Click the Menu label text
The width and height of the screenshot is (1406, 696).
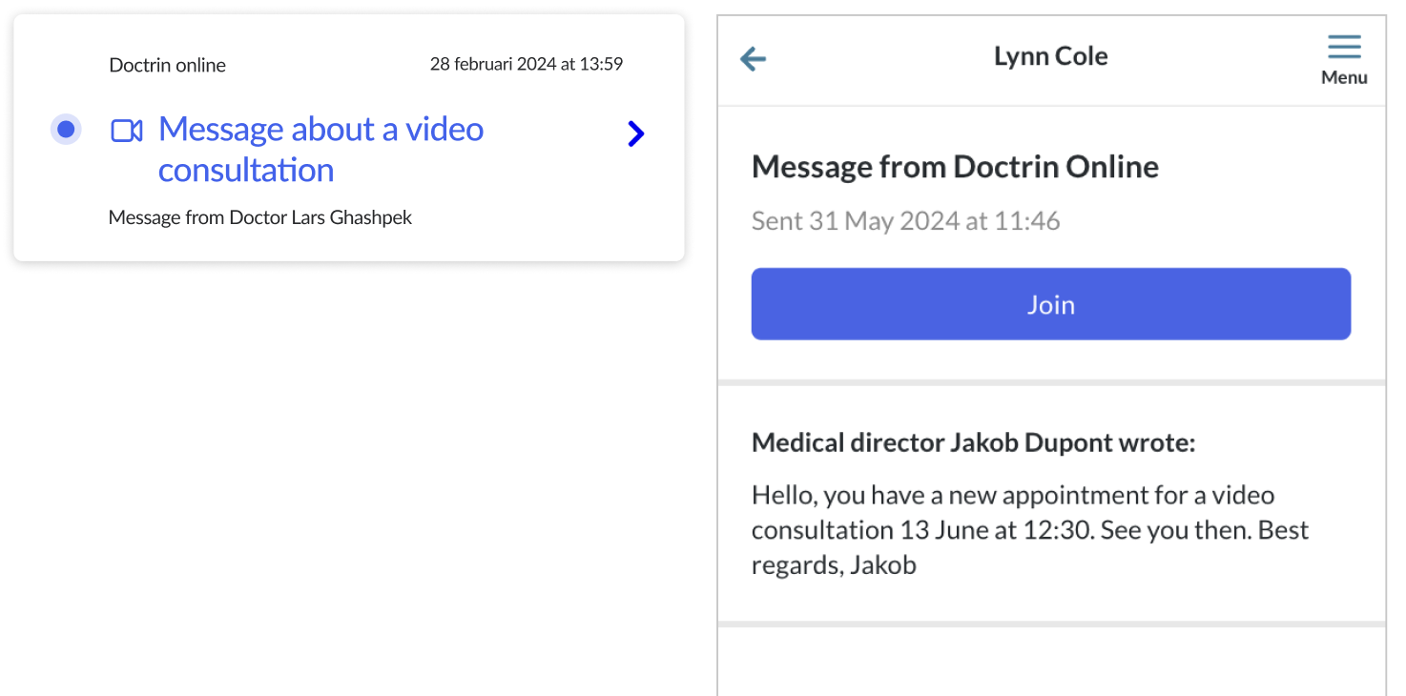[x=1344, y=78]
